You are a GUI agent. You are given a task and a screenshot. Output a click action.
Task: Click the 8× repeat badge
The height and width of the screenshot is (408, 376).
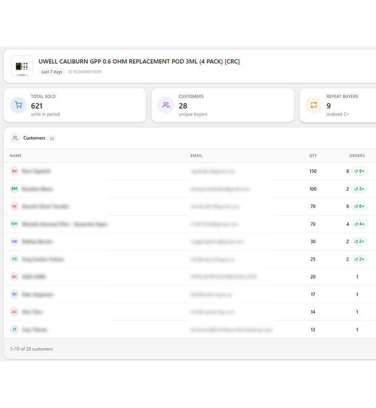(x=359, y=171)
